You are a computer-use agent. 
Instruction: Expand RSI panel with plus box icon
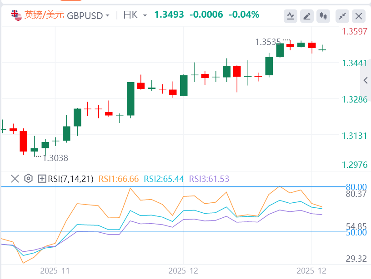(x=42, y=179)
